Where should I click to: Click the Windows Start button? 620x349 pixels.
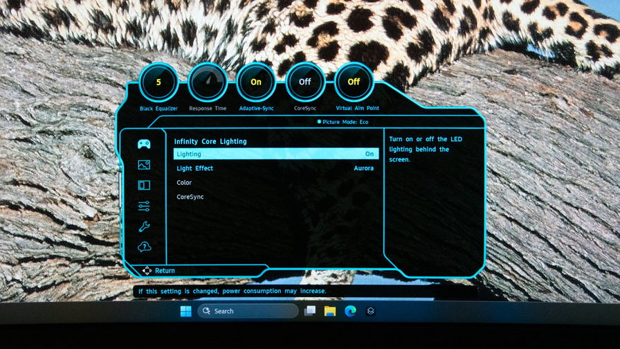185,311
